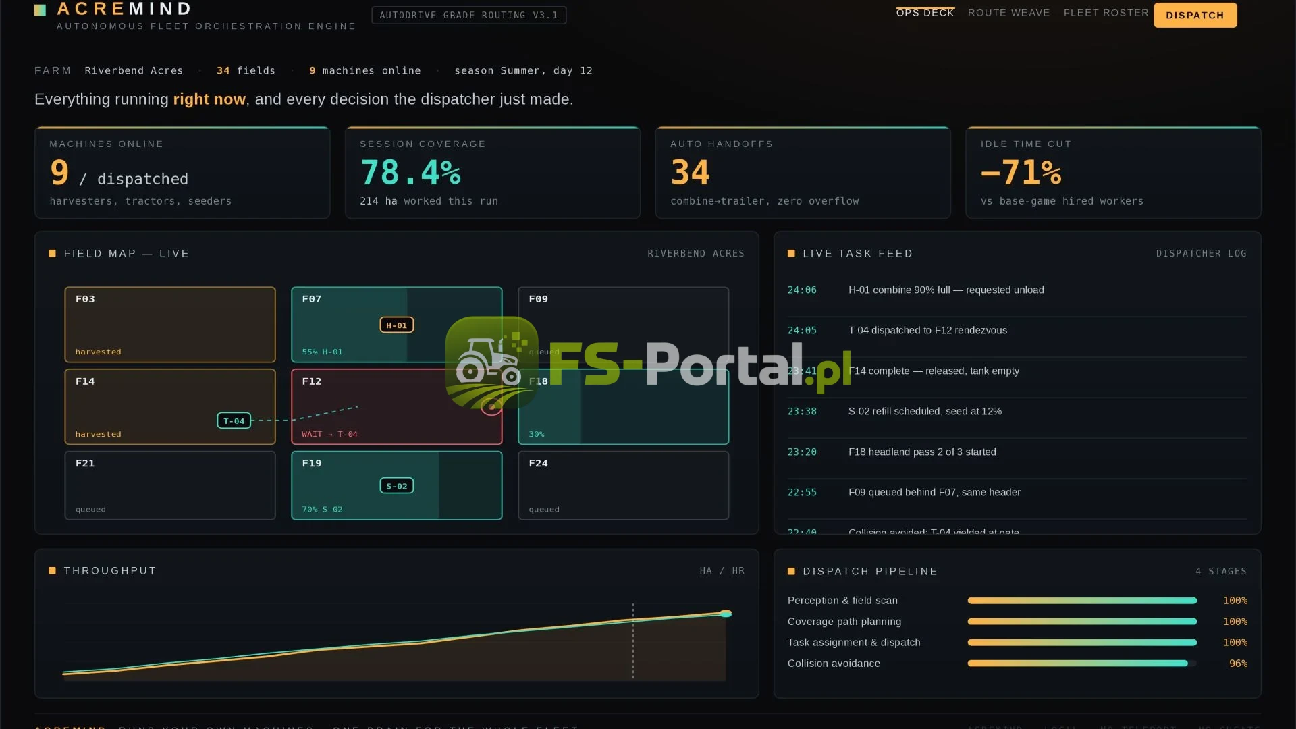Click the dashed vertical marker on throughput chart
This screenshot has width=1296, height=729.
tap(632, 641)
